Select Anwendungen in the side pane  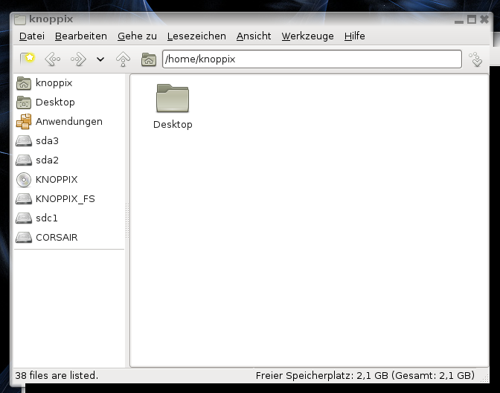(69, 122)
